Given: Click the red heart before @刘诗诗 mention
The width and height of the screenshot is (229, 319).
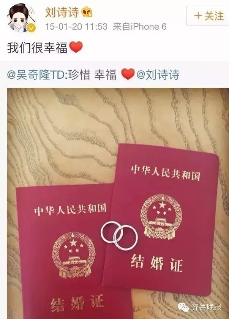Looking at the screenshot, I should point(128,74).
